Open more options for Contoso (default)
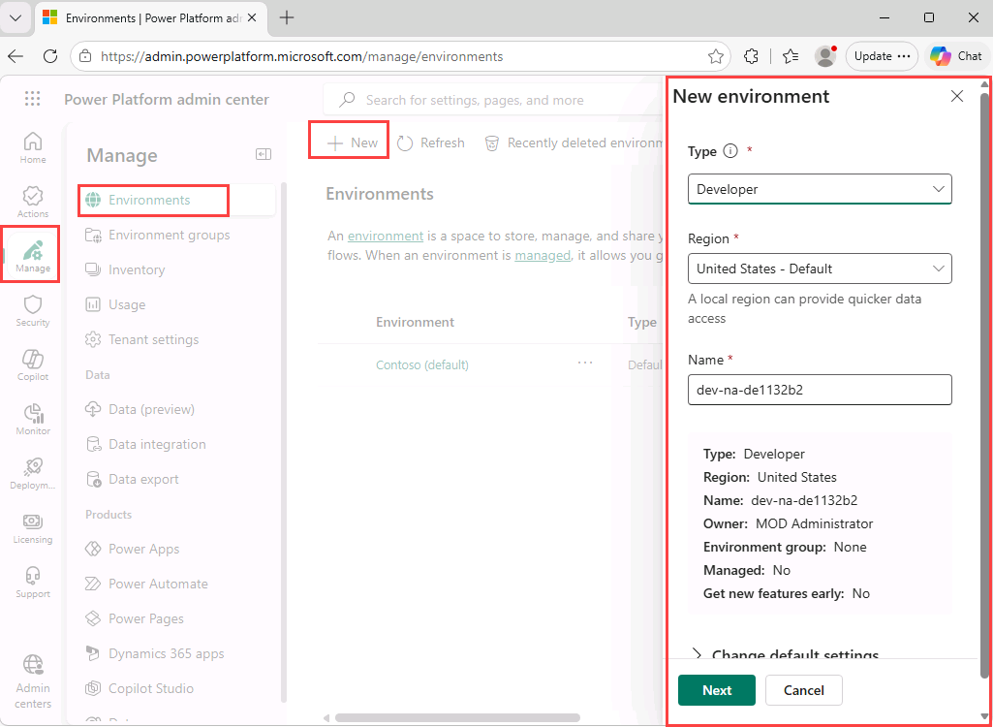 coord(585,363)
